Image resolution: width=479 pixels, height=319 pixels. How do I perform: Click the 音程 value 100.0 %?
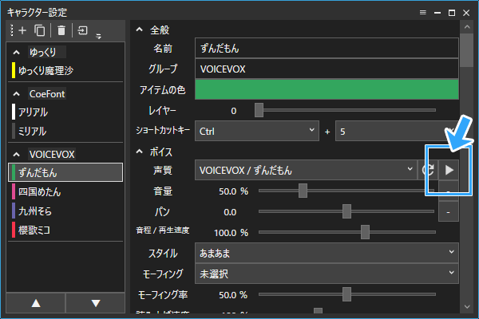pyautogui.click(x=232, y=233)
